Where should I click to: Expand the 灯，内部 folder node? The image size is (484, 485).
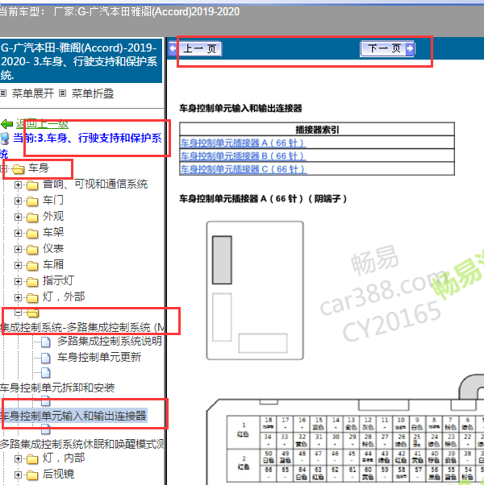18,458
